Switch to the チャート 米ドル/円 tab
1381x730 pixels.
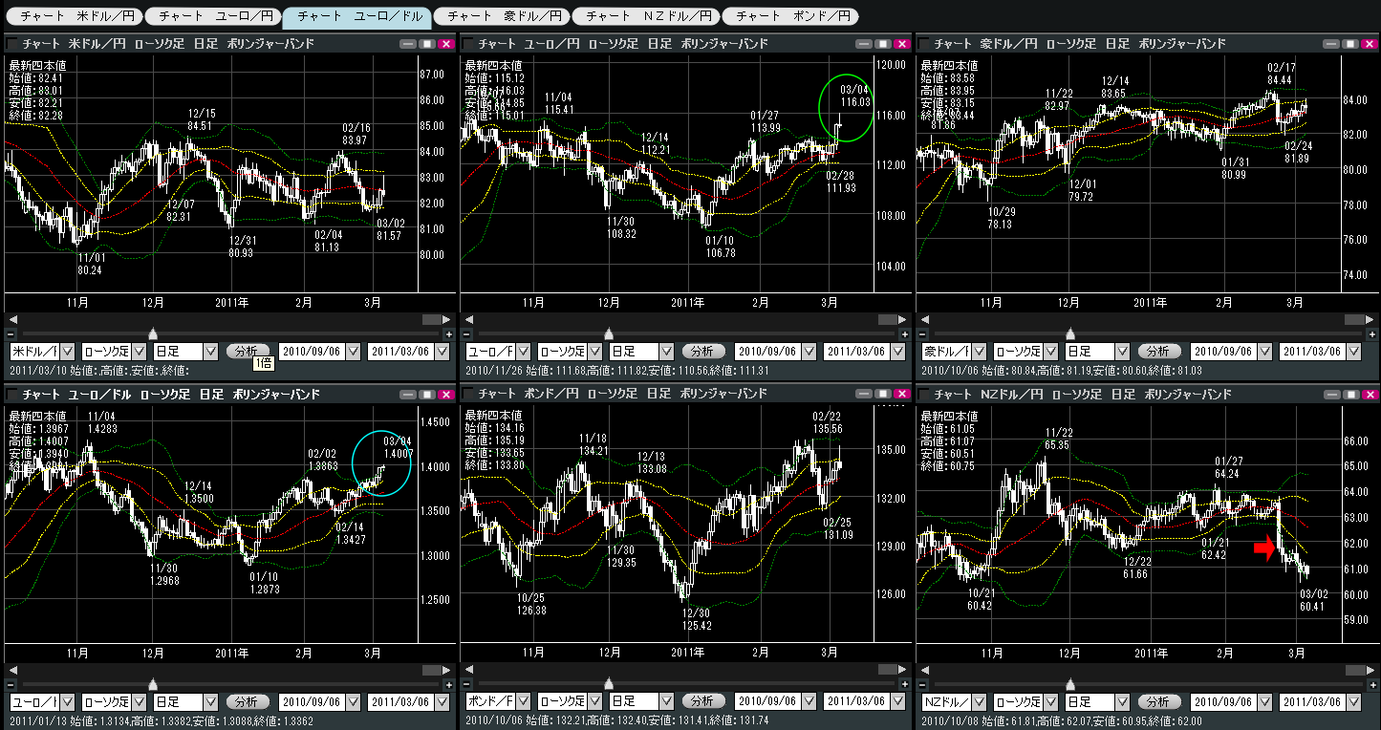pyautogui.click(x=75, y=16)
